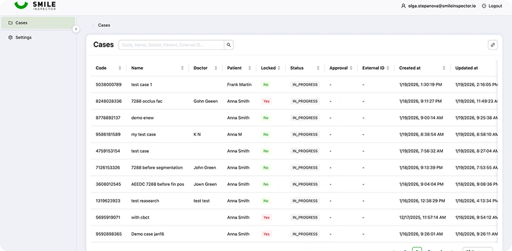The height and width of the screenshot is (251, 512).
Task: Click Yes locked badge in Demo case jan16 row
Action: tap(267, 234)
